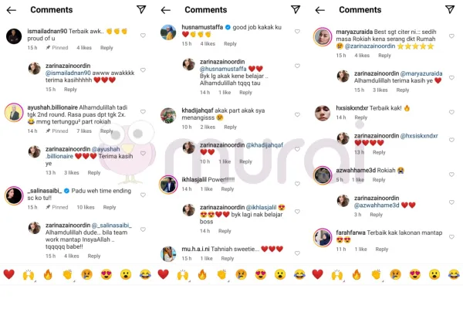Viewport: 463px width, 309px height.
Task: Open @ismailadnan90 mention link
Action: pyautogui.click(x=68, y=73)
